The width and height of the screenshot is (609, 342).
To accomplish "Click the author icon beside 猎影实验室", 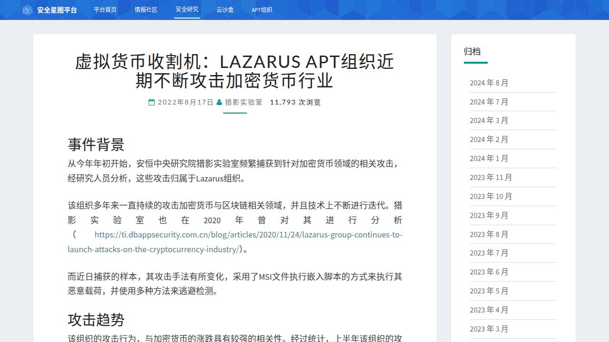I will click(219, 102).
